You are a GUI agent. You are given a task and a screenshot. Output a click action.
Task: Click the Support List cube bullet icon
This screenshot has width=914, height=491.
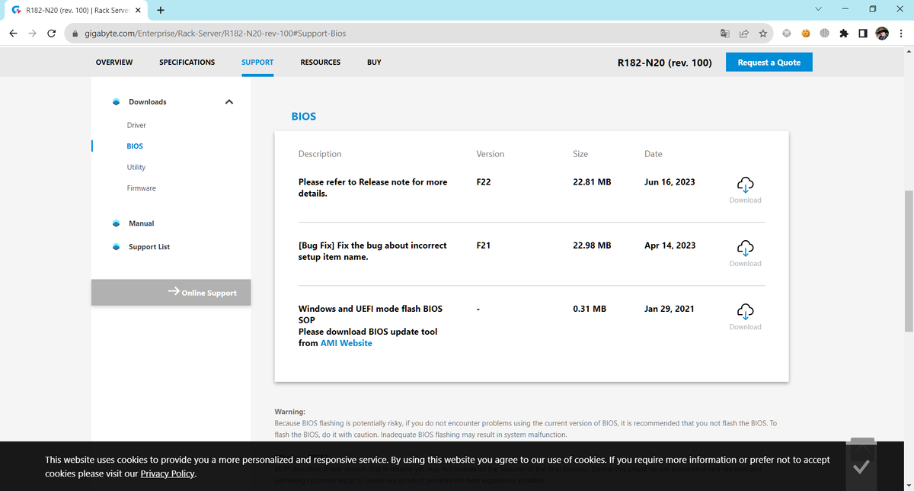pyautogui.click(x=116, y=247)
